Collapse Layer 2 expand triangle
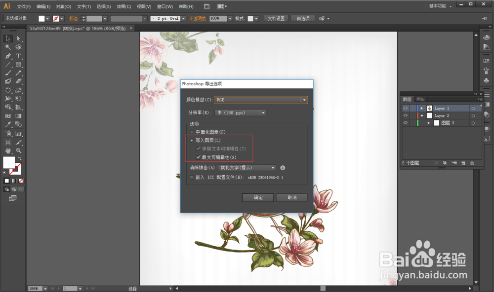Image resolution: width=494 pixels, height=292 pixels. click(422, 115)
